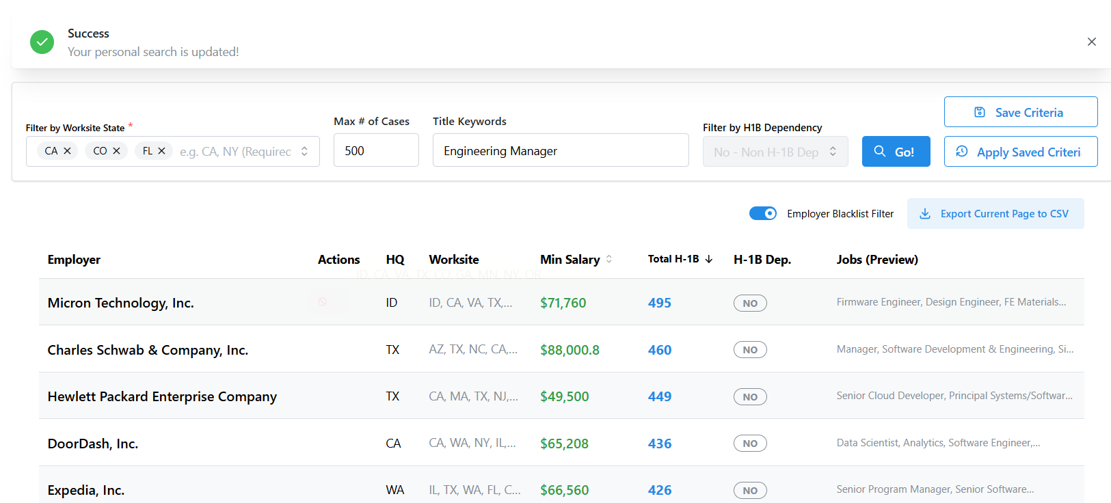The image size is (1111, 503).
Task: Click NO dependency tag for Charles Schwab
Action: point(750,350)
